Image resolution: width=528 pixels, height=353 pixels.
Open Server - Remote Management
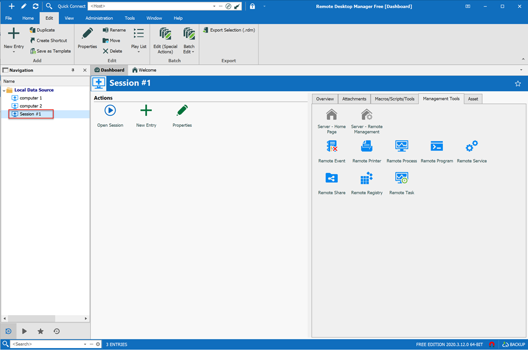(366, 115)
